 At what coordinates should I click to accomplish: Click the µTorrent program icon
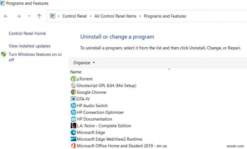[x=73, y=79]
